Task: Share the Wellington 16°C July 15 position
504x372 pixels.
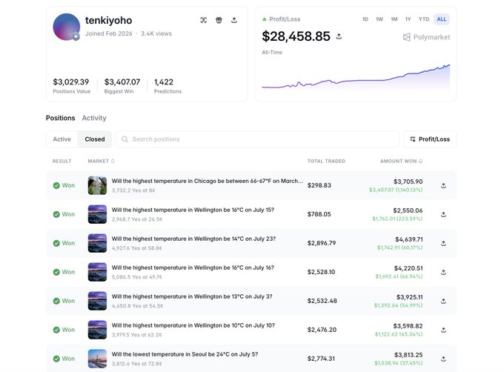Action: coord(443,215)
